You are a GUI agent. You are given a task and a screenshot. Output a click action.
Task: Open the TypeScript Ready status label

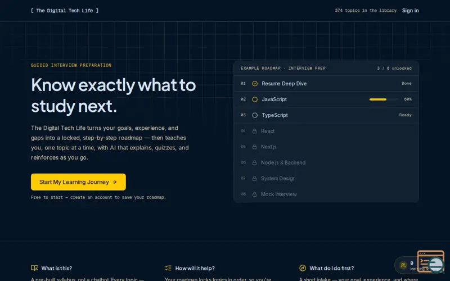405,115
